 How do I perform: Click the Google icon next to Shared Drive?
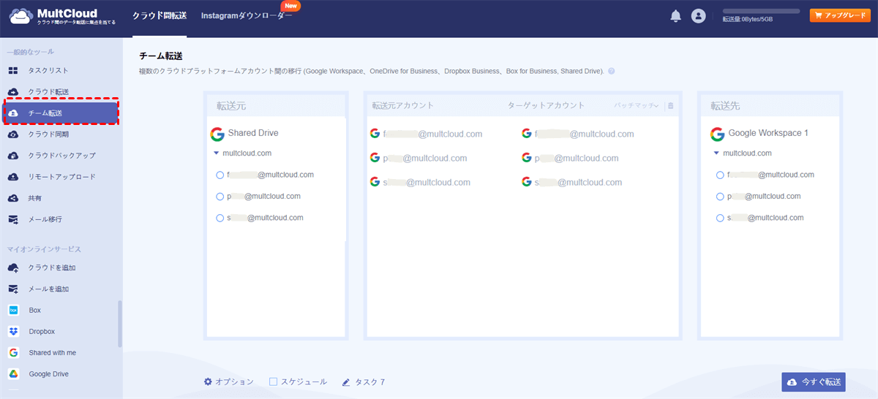[217, 134]
